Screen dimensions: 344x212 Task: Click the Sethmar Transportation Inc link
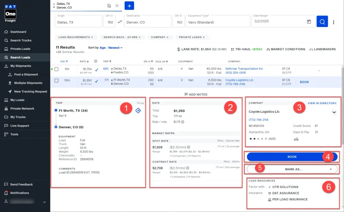coord(244,69)
